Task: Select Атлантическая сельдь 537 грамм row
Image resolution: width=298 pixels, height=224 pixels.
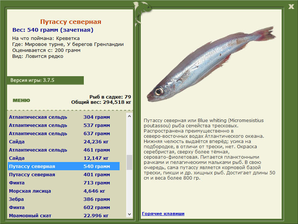Action: (x=64, y=125)
